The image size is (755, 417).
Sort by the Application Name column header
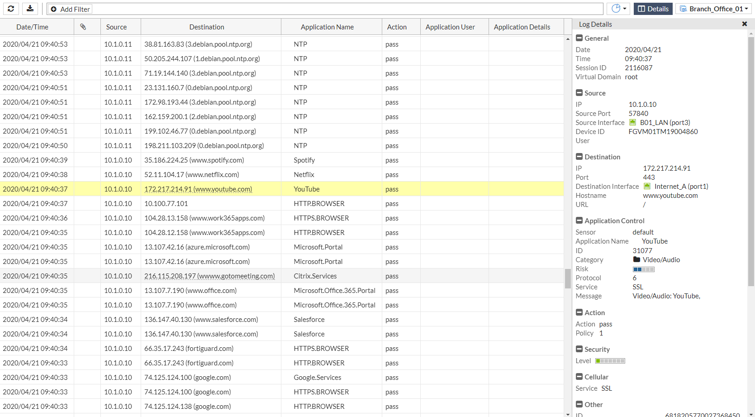(327, 27)
